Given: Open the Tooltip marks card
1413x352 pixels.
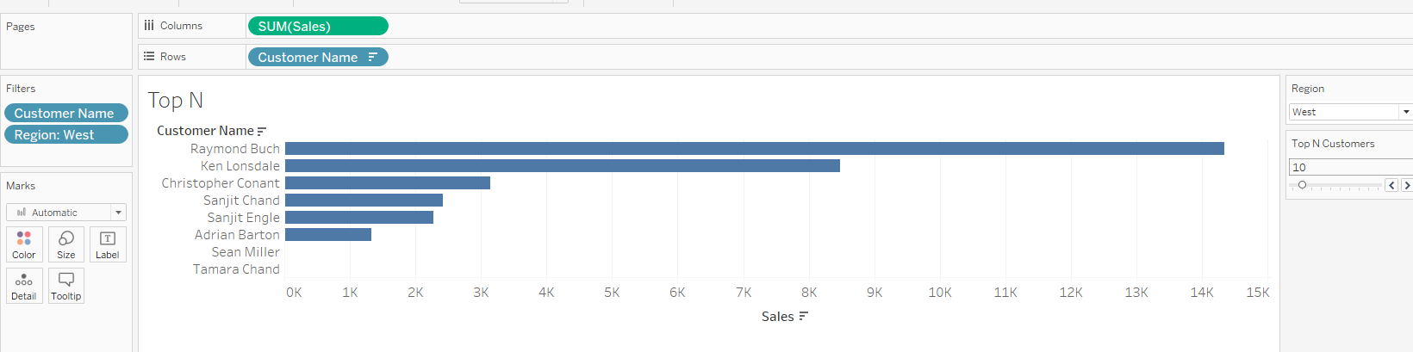Looking at the screenshot, I should click(66, 286).
